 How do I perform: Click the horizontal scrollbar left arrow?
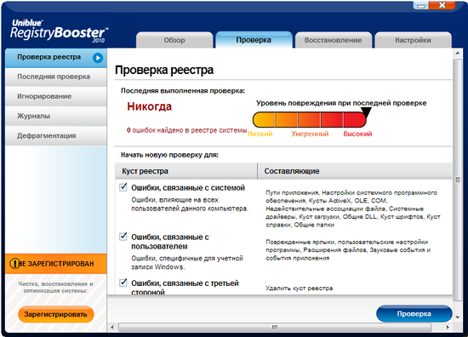112,327
